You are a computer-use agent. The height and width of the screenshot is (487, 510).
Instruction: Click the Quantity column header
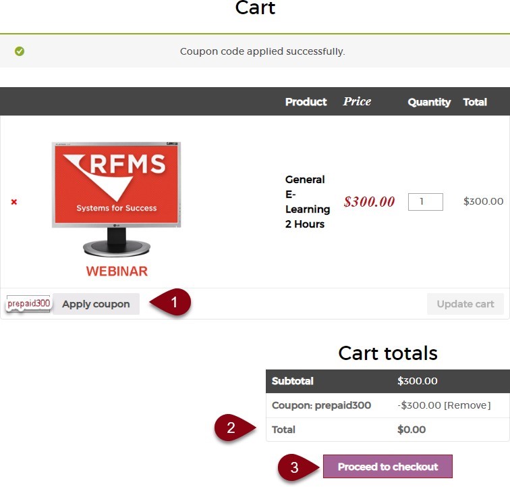coord(429,102)
